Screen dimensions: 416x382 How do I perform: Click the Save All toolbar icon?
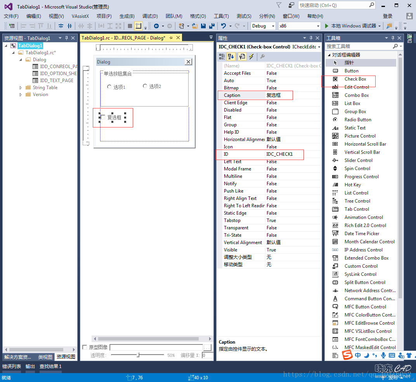(x=212, y=26)
